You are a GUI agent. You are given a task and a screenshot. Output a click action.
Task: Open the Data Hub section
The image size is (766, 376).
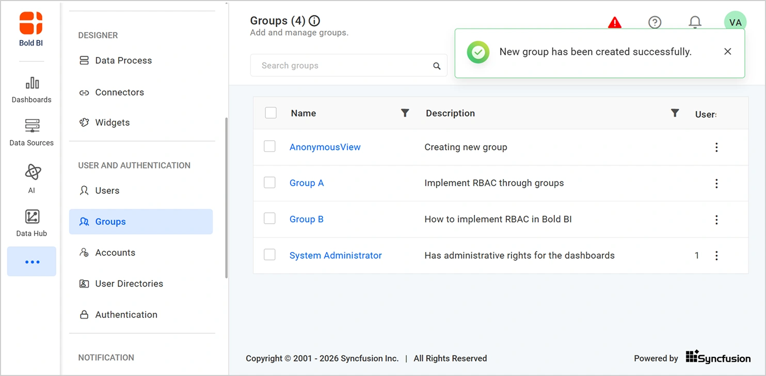click(x=31, y=223)
